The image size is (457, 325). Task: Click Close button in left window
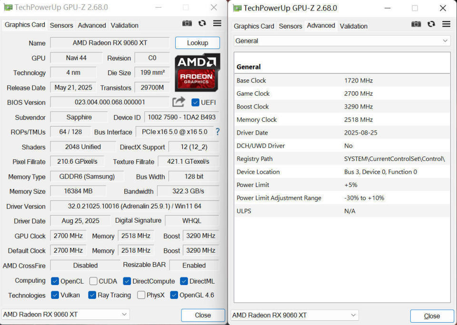pos(203,315)
